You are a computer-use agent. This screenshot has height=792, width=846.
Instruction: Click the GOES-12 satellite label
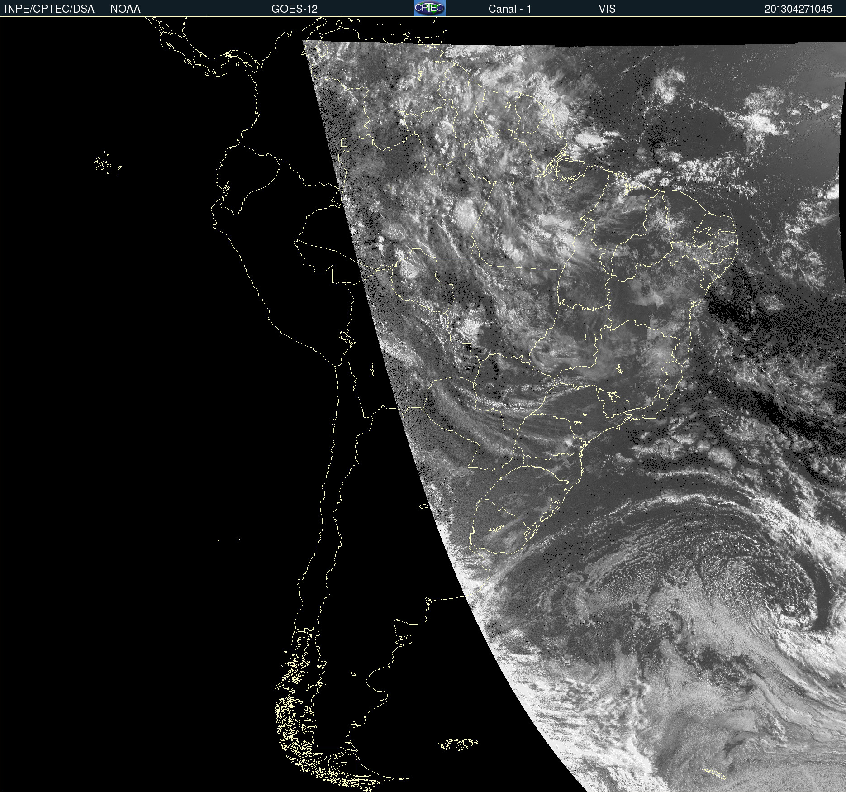point(295,9)
